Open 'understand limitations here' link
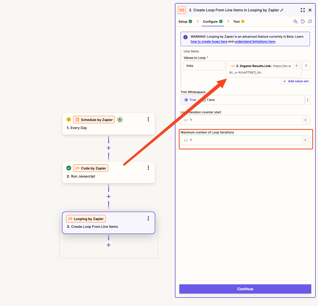The height and width of the screenshot is (306, 318). coord(255,42)
